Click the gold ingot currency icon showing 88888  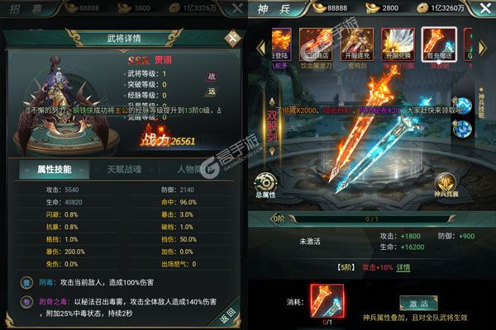point(319,7)
